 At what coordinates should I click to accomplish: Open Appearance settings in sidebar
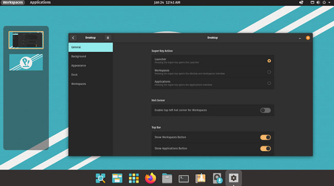pos(90,66)
